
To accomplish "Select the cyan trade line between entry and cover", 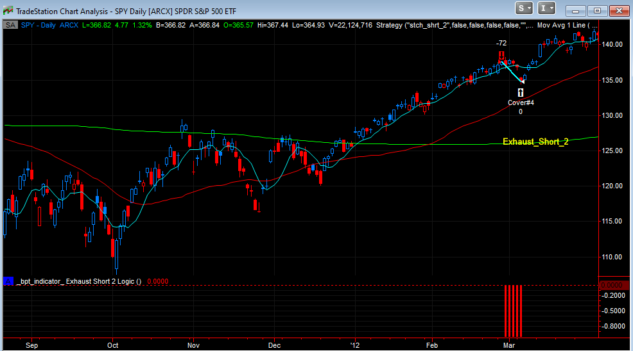I will [x=512, y=71].
